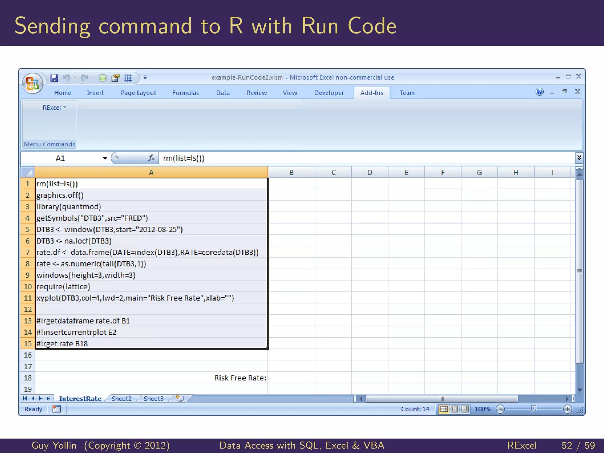Image resolution: width=604 pixels, height=453 pixels.
Task: Click the fx insert function icon
Action: [x=152, y=158]
